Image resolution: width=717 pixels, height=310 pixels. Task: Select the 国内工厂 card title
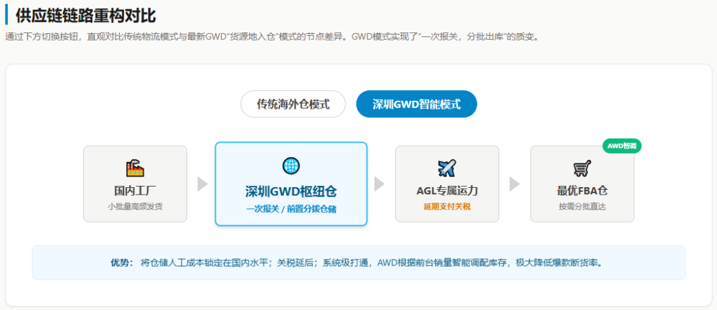click(x=135, y=191)
